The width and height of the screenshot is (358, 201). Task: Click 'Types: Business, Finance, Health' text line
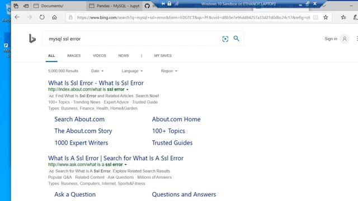[x=93, y=108]
